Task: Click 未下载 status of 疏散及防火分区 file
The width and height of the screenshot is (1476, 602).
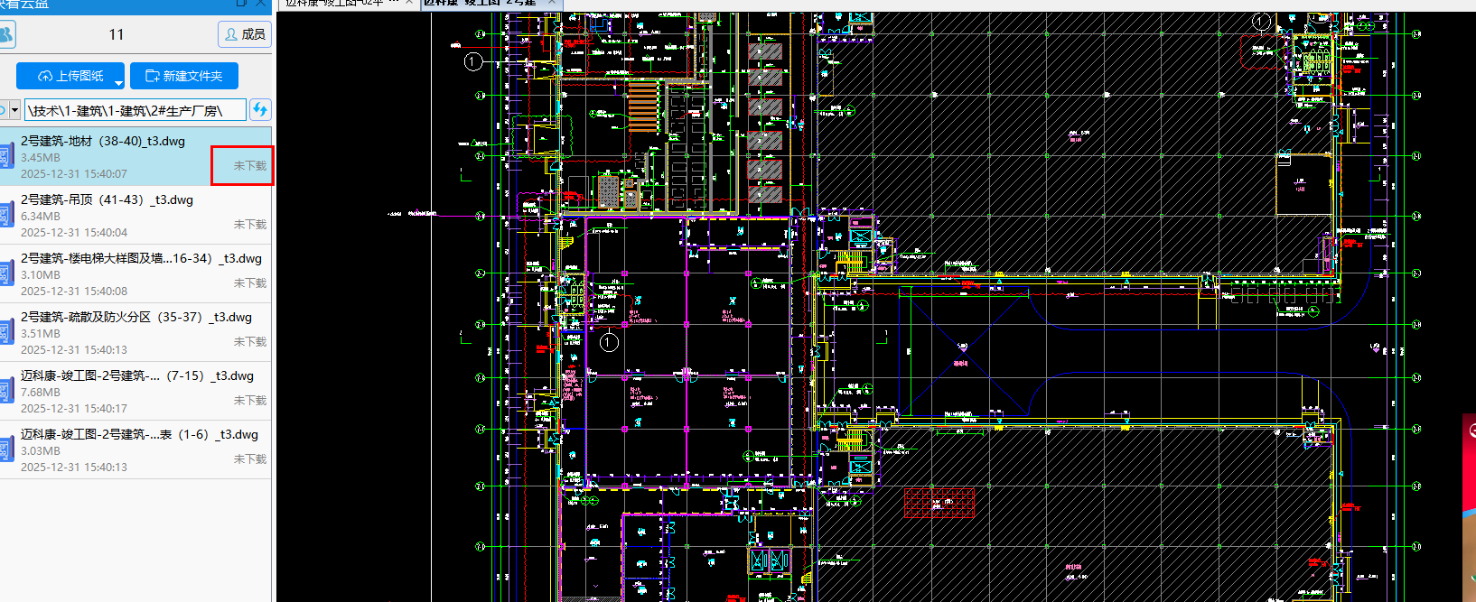Action: 249,342
